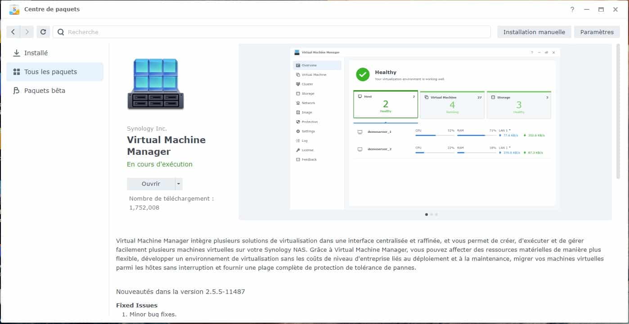Click Log in the preview sidebar
Screen dimensions: 629x324
[317, 141]
